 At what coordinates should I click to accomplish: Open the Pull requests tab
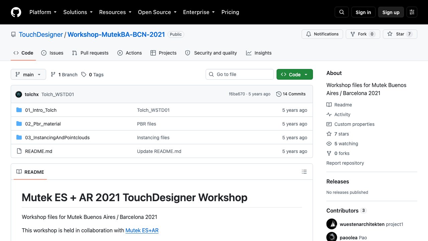[90, 53]
